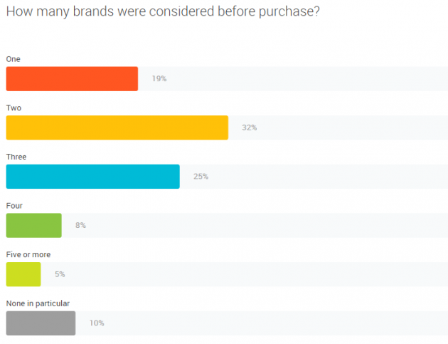This screenshot has height=344, width=448.
Task: Click the 'Two' category label
Action: click(13, 108)
